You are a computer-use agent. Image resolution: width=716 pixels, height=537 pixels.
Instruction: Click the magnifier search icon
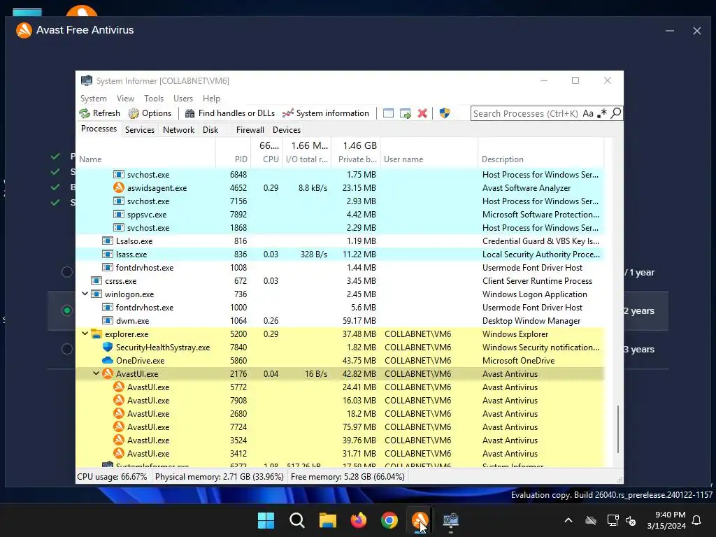pyautogui.click(x=616, y=113)
